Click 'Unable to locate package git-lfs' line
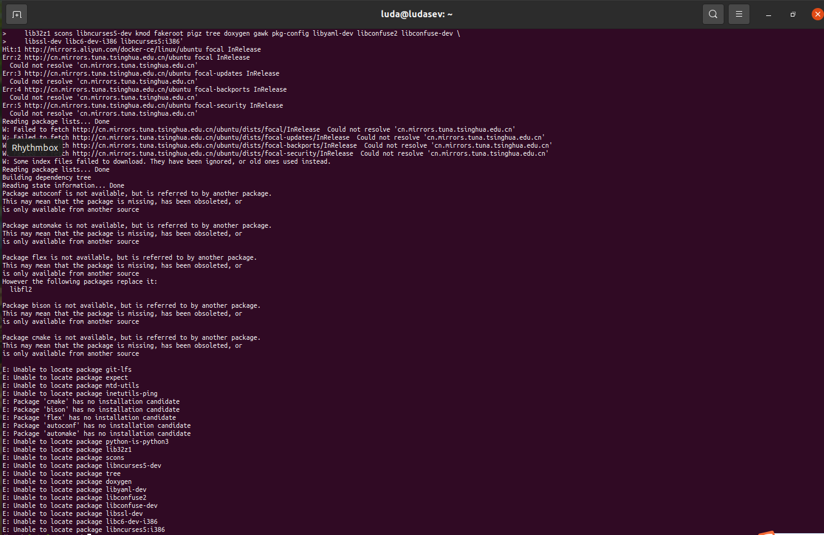Screen dimensions: 824x535 tap(67, 369)
